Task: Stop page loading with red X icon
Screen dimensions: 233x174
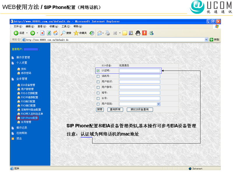Action: [42, 33]
